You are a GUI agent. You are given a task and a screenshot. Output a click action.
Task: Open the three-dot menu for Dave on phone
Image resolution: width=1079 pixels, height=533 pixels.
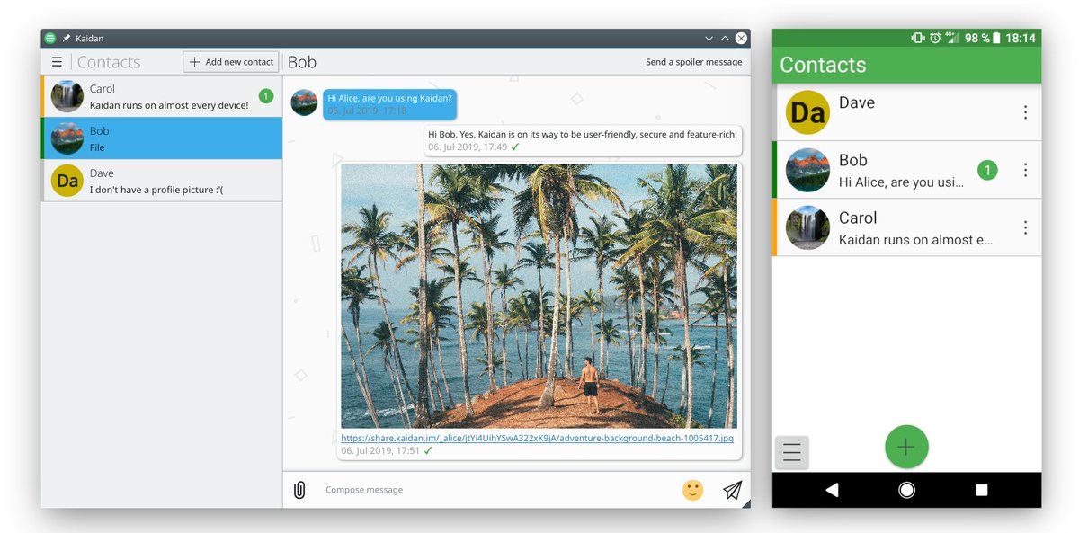coord(1025,112)
